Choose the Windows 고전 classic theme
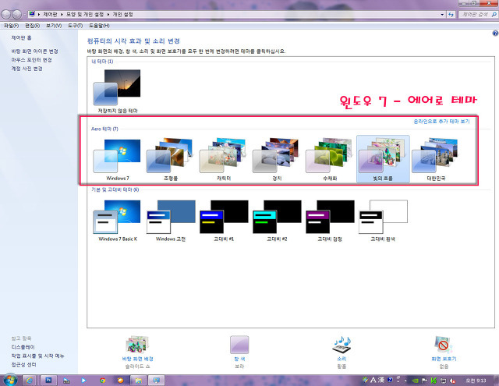 [170, 221]
